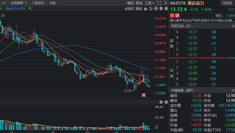Open the three-dots more menu
The height and width of the screenshot is (133, 235).
tap(4, 3)
